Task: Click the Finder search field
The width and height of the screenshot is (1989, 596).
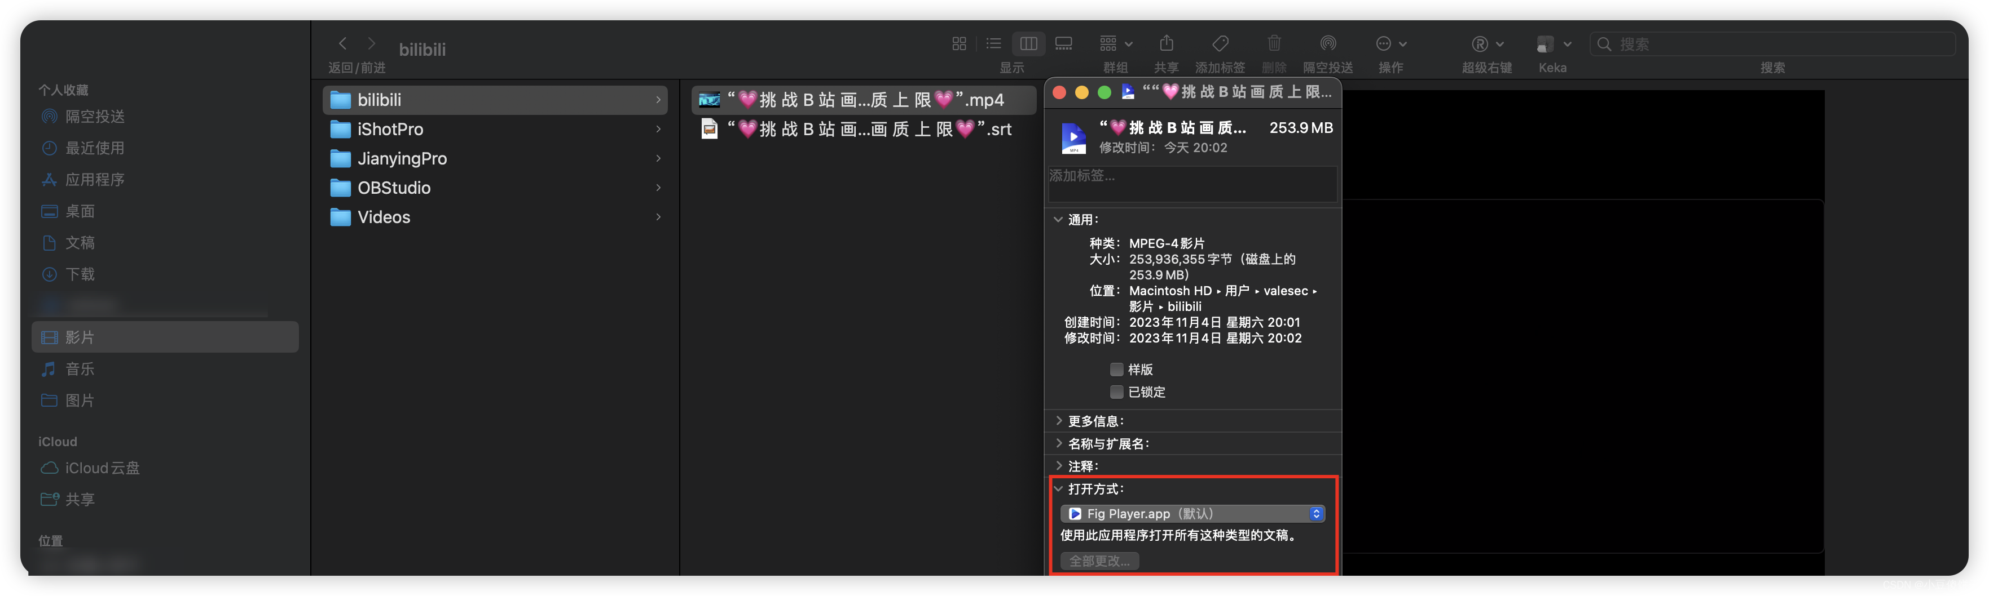Action: [1772, 44]
